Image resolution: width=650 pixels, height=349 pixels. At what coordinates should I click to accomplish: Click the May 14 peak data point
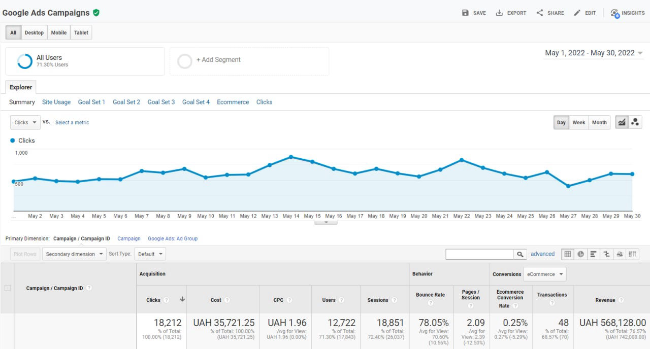click(291, 157)
